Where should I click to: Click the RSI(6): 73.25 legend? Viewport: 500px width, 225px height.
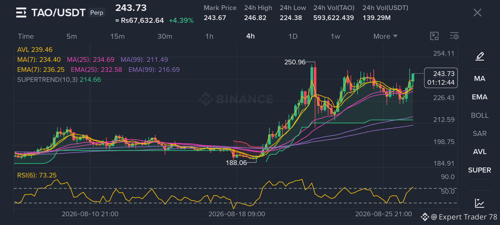click(37, 175)
